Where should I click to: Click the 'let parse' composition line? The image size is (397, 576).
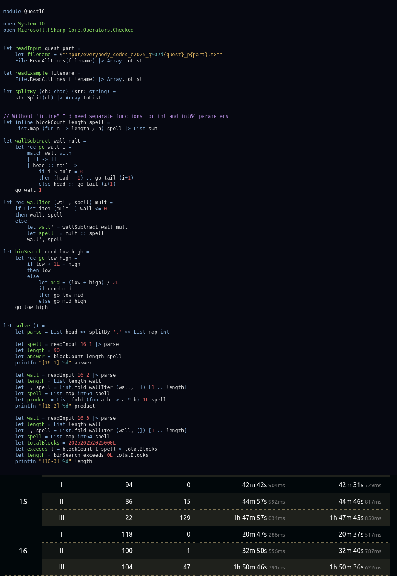pyautogui.click(x=92, y=332)
